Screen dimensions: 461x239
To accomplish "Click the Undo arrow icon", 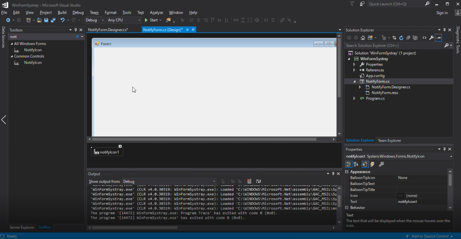I will click(62, 20).
